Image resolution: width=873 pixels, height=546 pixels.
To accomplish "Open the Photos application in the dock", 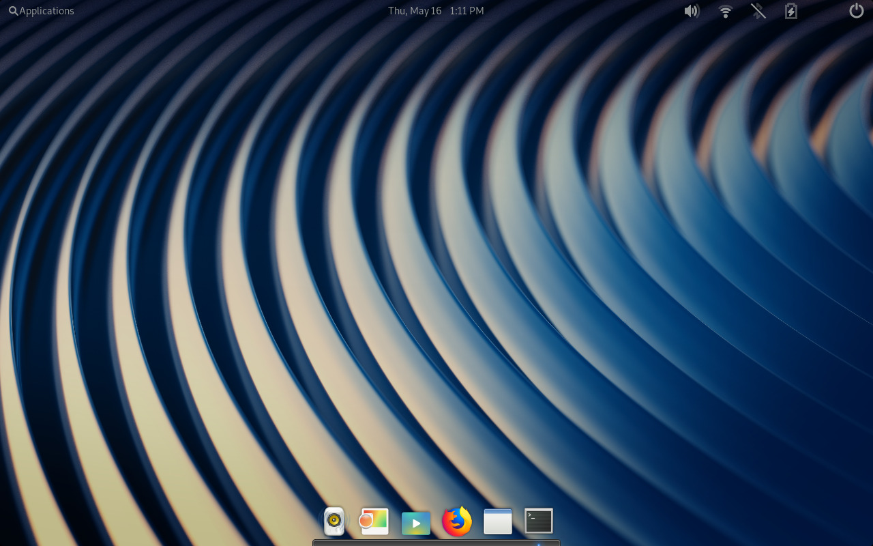I will pyautogui.click(x=374, y=521).
